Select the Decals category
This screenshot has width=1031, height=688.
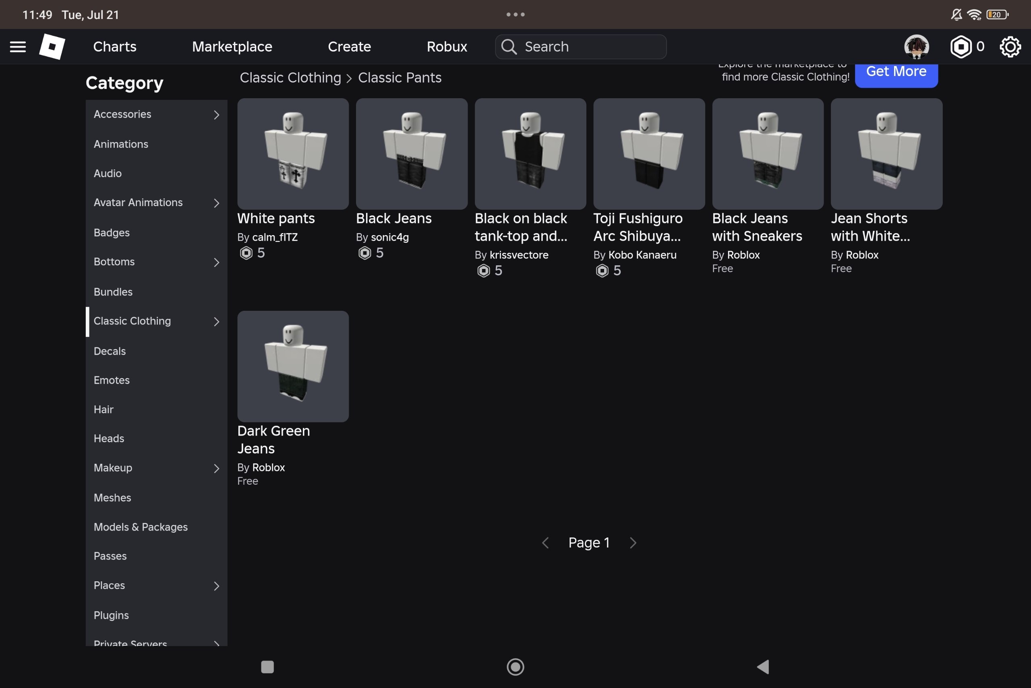pyautogui.click(x=156, y=351)
